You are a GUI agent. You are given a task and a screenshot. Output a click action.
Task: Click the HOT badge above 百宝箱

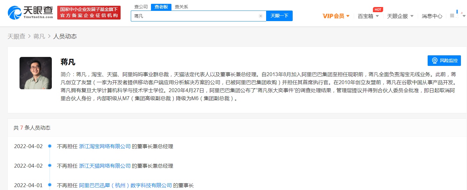378,10
